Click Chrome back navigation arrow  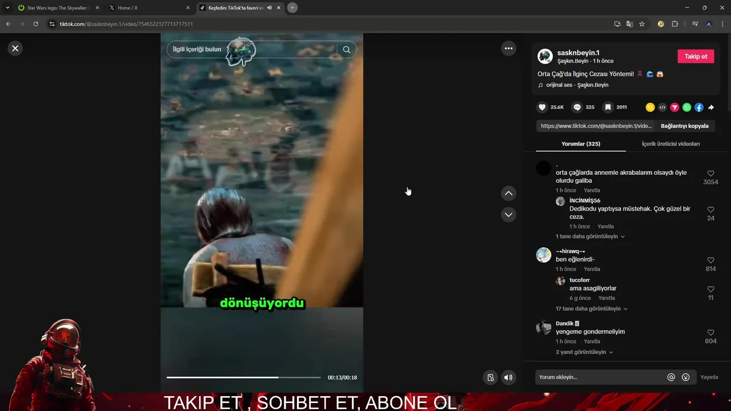click(8, 24)
